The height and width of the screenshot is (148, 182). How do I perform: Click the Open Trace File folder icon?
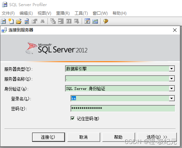(19, 21)
